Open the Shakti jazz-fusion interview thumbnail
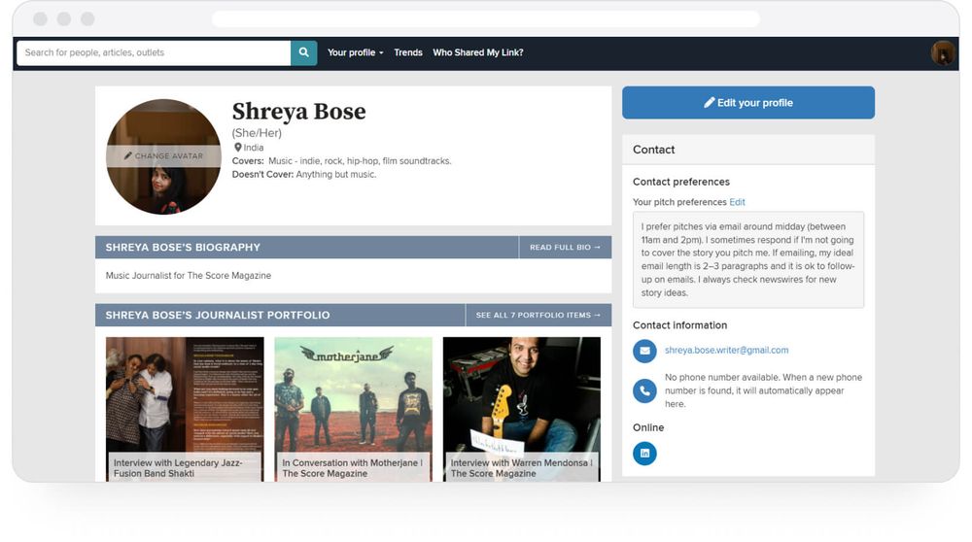This screenshot has width=972, height=542. pyautogui.click(x=185, y=408)
